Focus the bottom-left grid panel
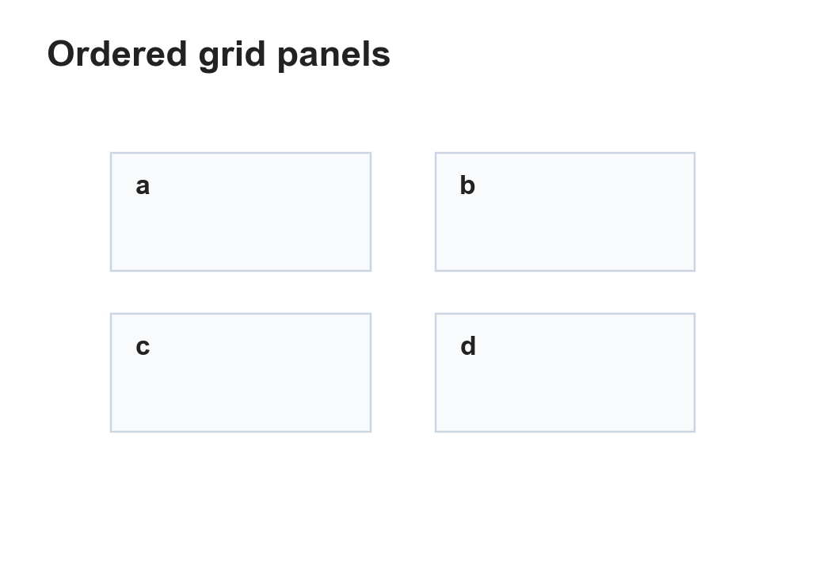Image resolution: width=838 pixels, height=564 pixels. [241, 372]
